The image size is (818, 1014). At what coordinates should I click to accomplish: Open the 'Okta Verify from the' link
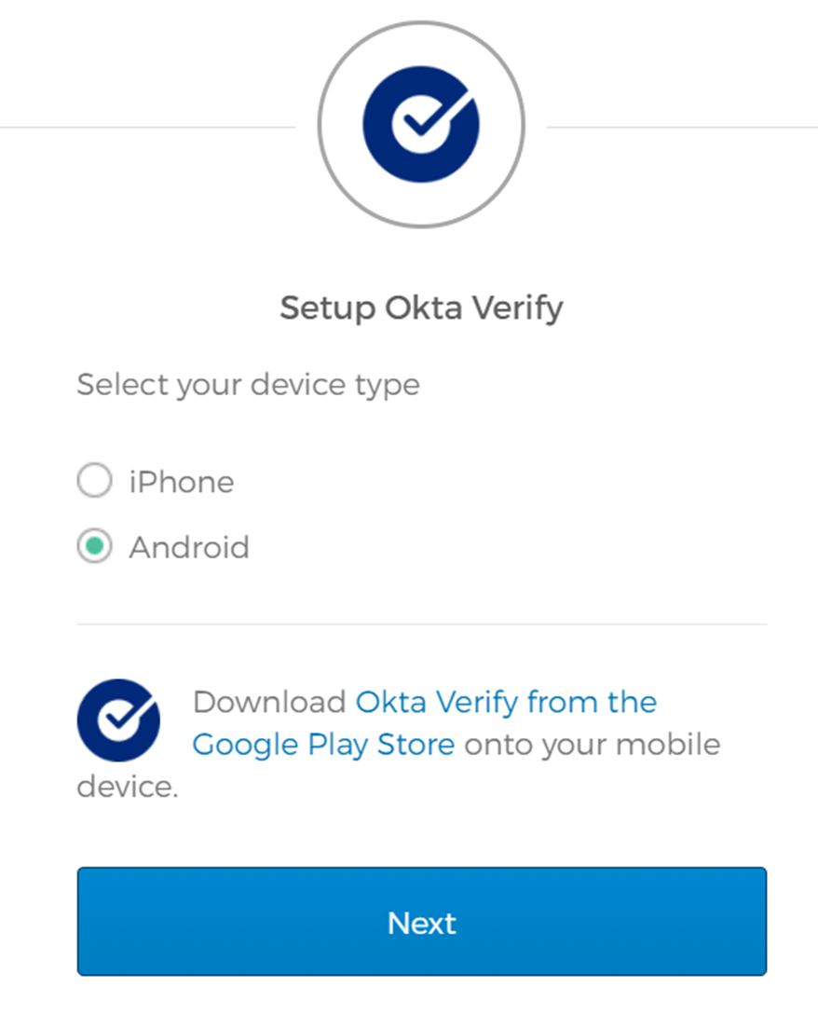click(506, 702)
